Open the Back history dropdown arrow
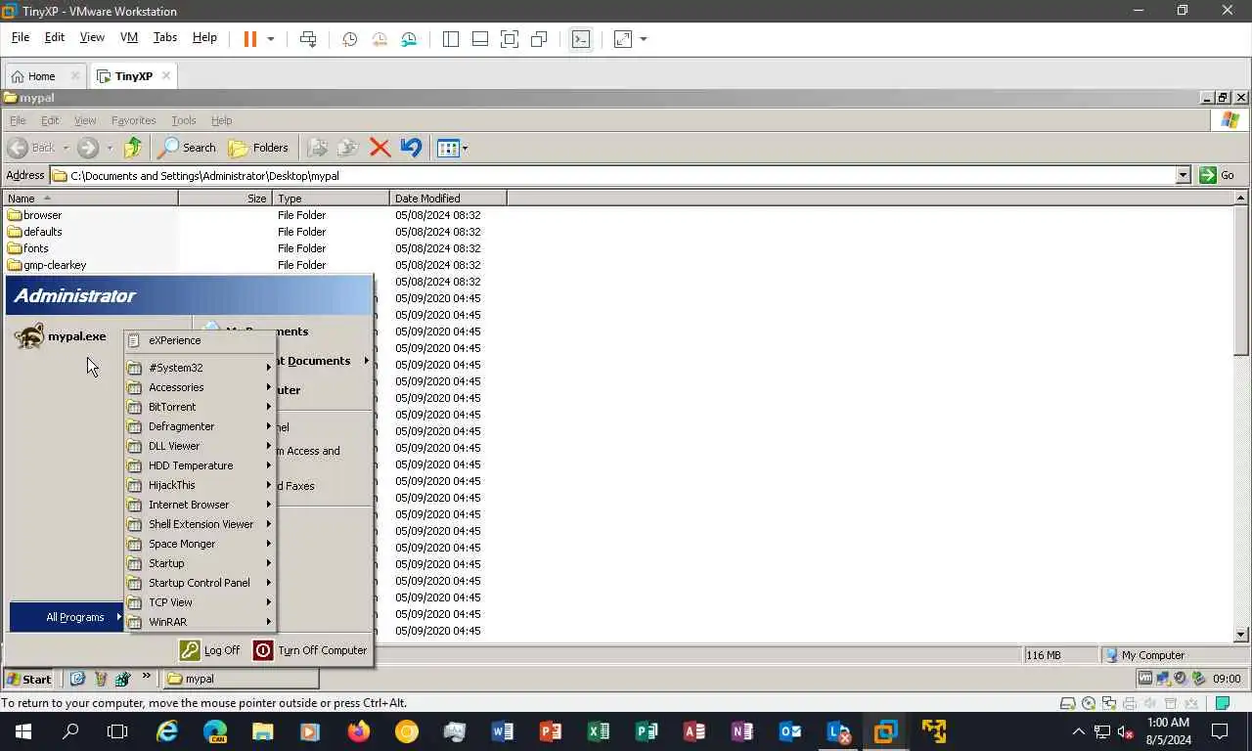This screenshot has width=1252, height=751. [66, 148]
